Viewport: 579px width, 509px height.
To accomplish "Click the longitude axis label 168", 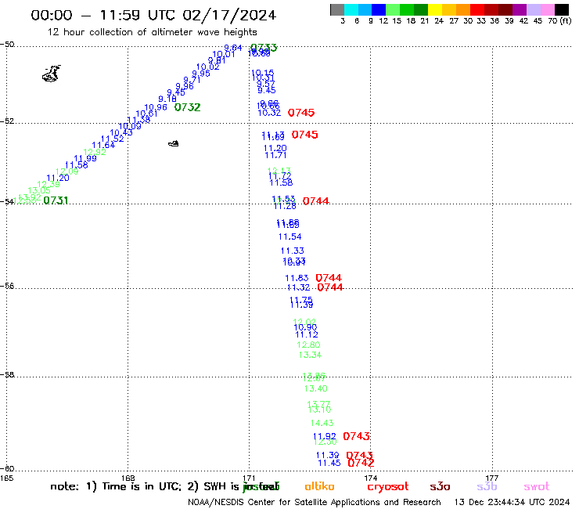I will tap(128, 478).
